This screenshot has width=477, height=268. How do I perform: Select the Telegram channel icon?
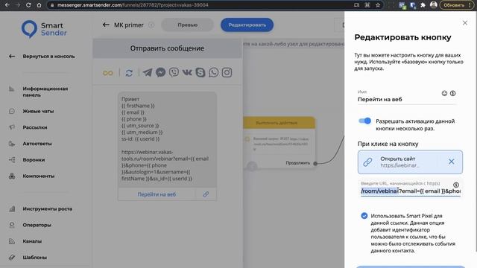click(148, 73)
